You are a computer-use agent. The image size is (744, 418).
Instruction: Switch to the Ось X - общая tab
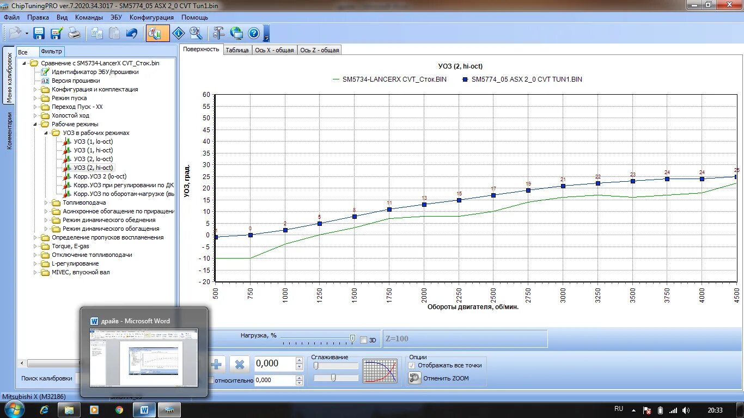[275, 50]
